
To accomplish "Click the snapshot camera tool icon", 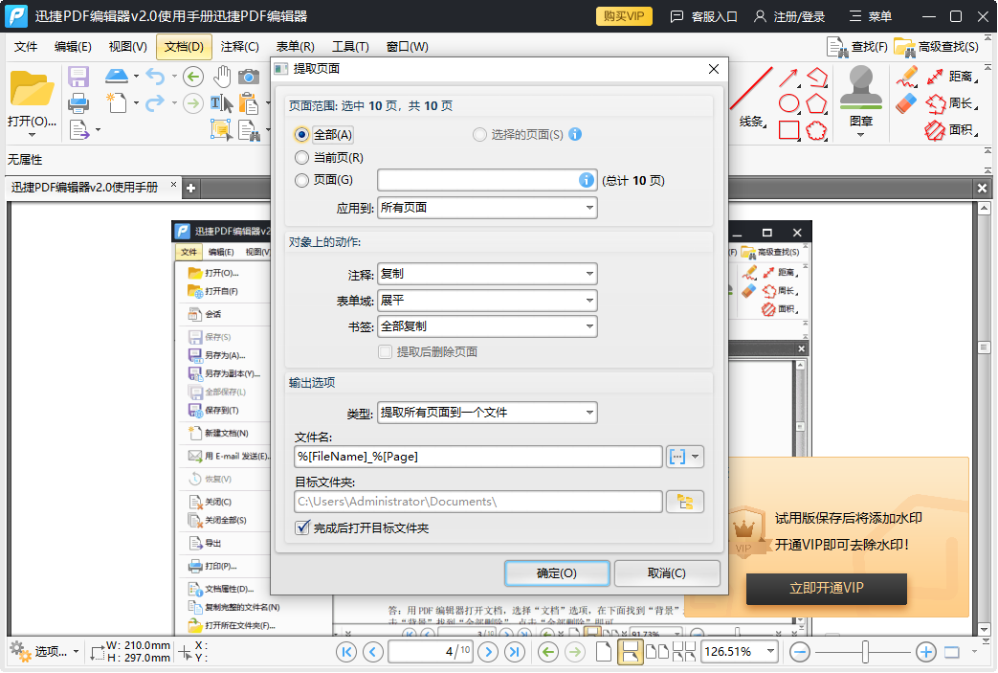I will (248, 77).
